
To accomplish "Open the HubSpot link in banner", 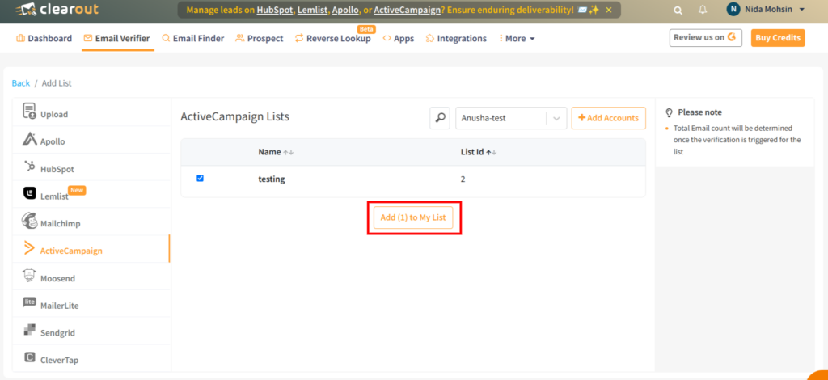I will [275, 10].
